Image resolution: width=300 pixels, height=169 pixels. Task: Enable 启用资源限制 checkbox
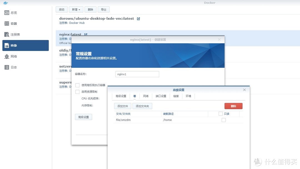coord(77,92)
